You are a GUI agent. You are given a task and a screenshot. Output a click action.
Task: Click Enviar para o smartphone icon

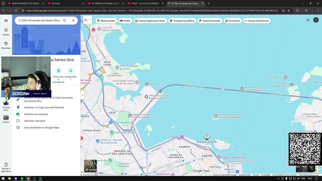pyautogui.click(x=58, y=71)
